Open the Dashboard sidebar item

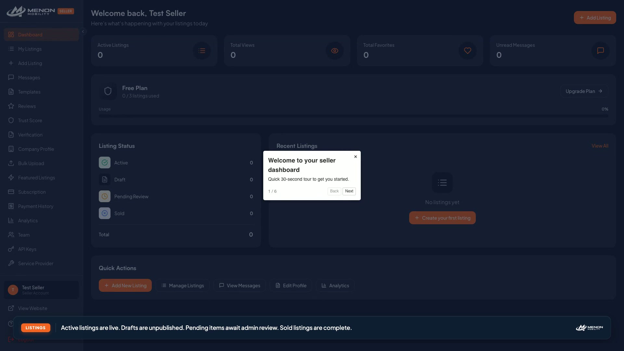point(41,34)
